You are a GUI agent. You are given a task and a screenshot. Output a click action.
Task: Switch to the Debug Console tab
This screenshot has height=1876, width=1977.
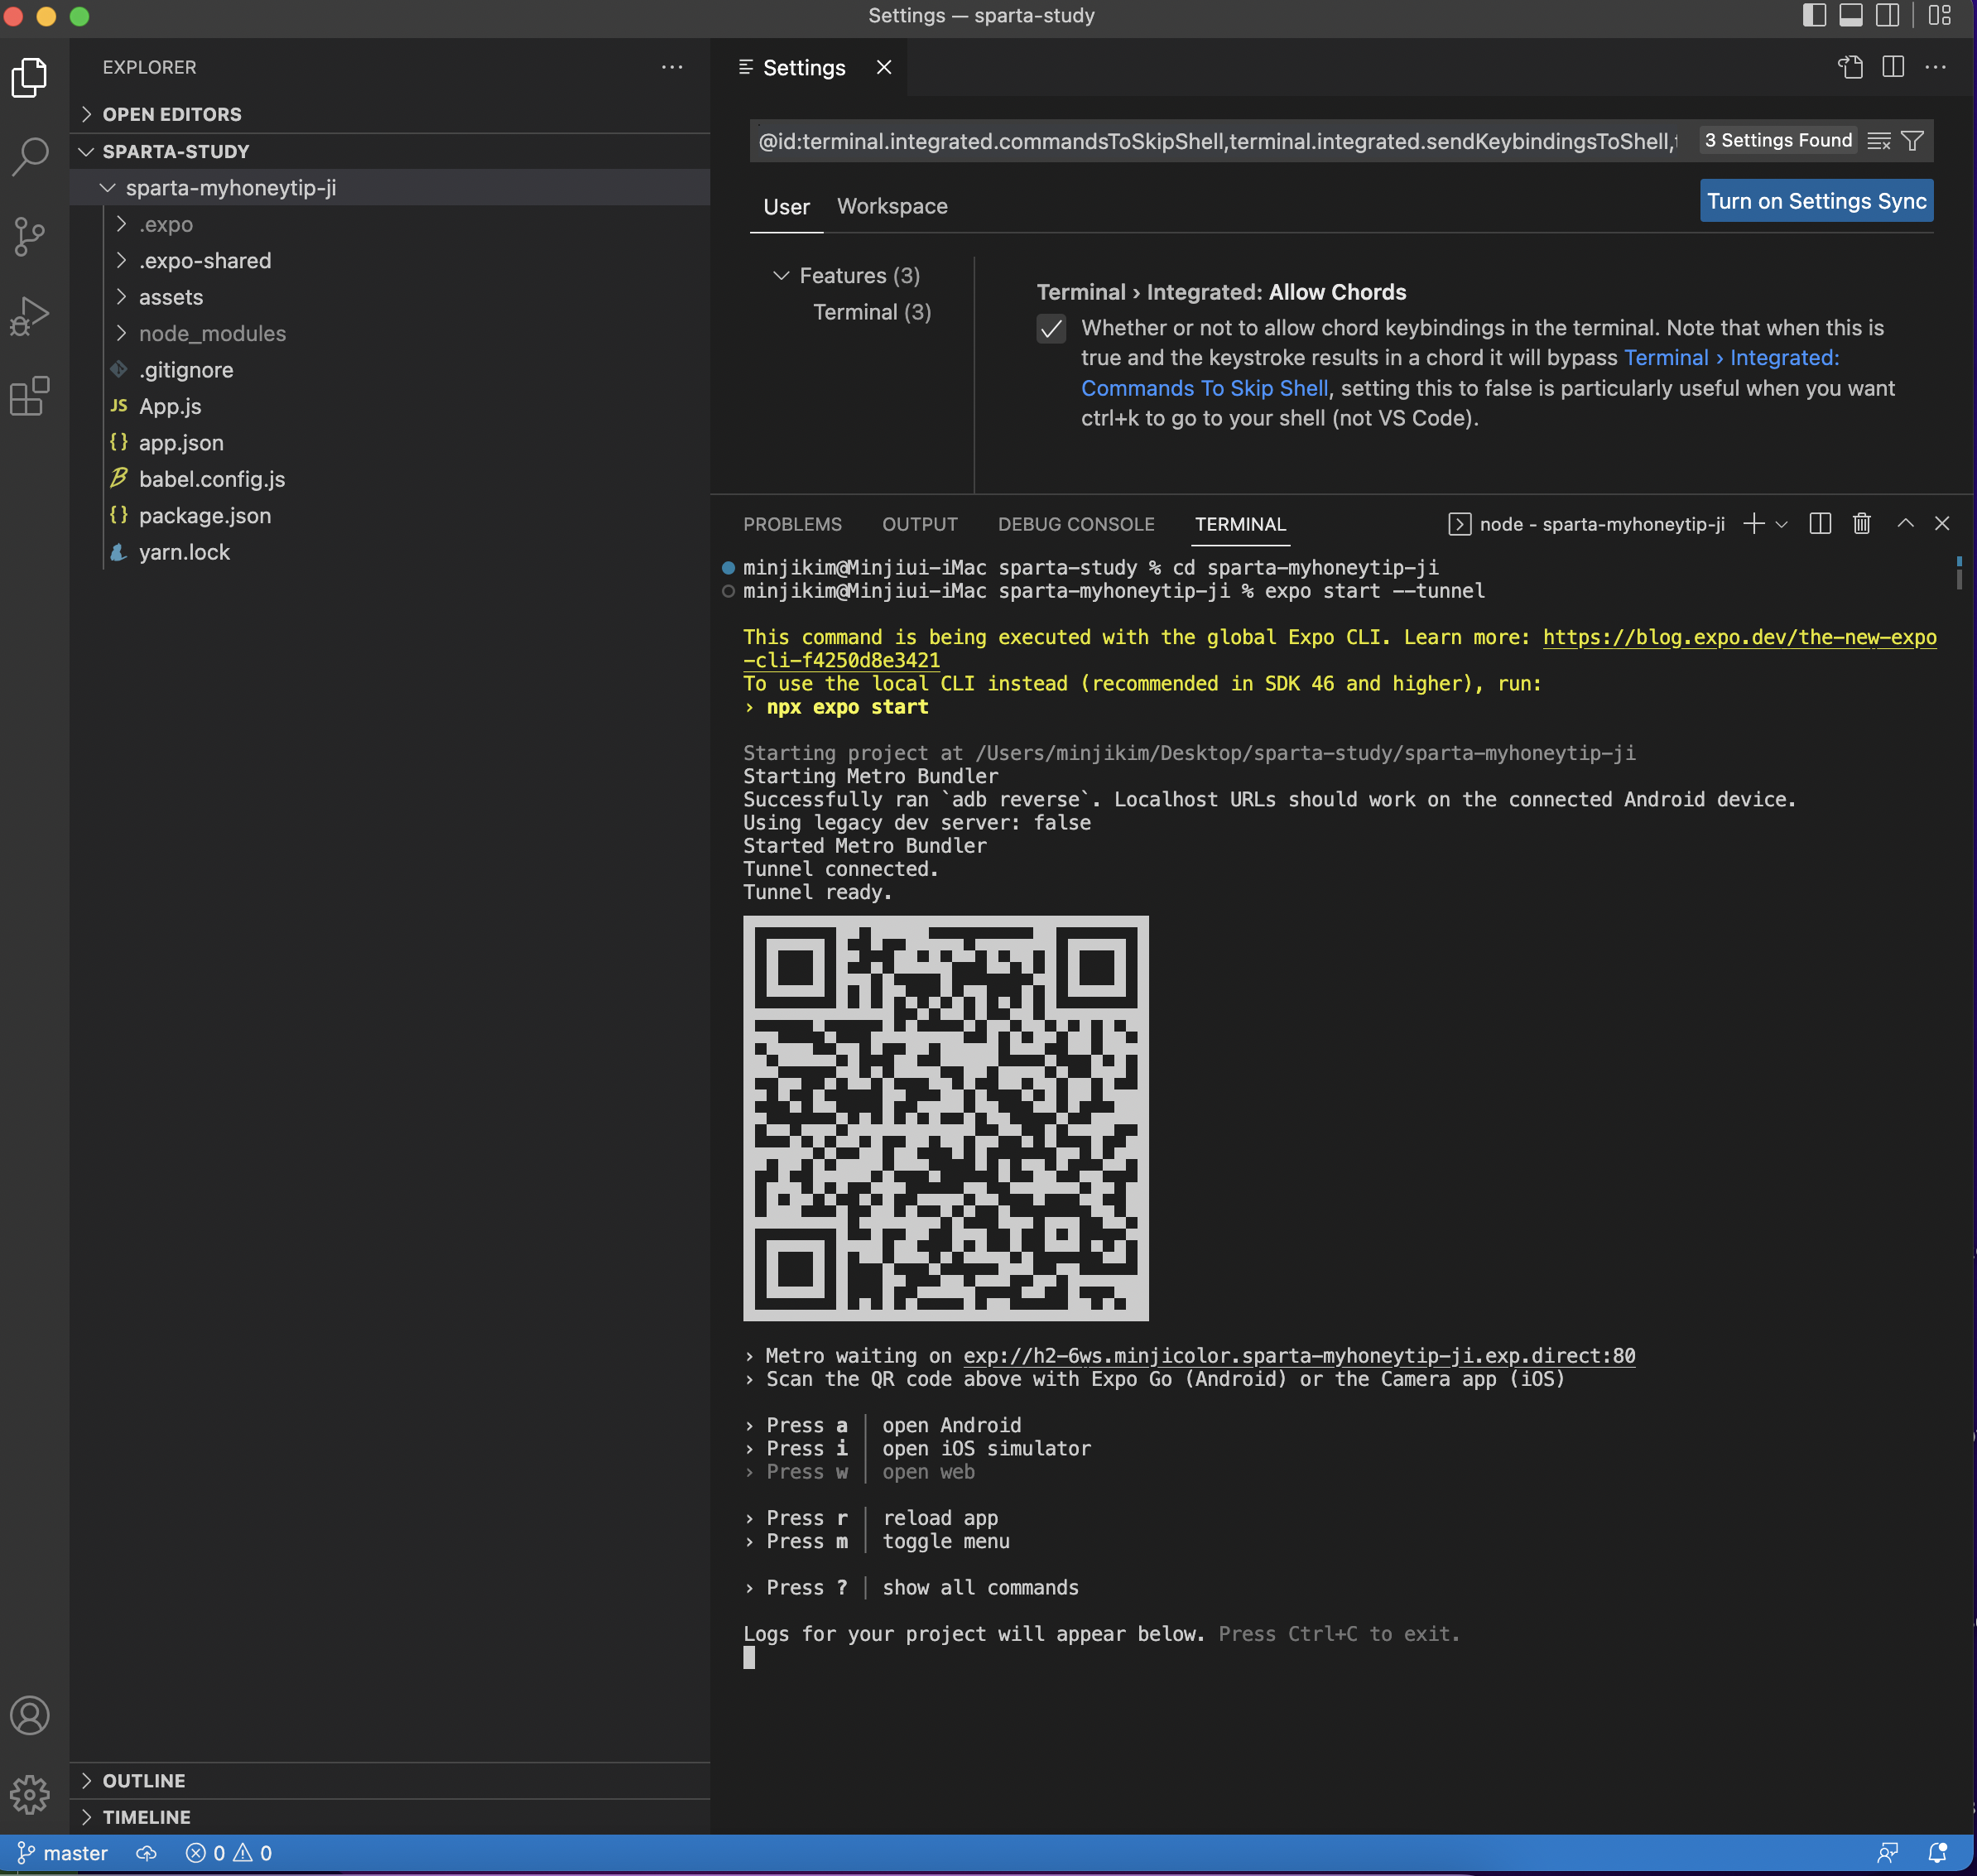pyautogui.click(x=1076, y=524)
